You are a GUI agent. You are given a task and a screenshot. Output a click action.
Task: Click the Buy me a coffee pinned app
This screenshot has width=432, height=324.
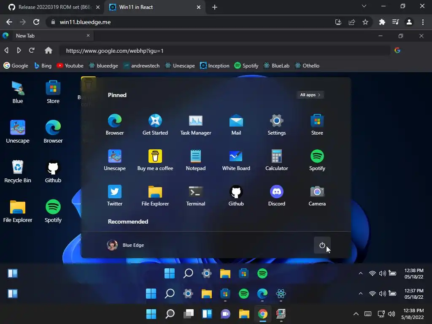[x=155, y=160]
